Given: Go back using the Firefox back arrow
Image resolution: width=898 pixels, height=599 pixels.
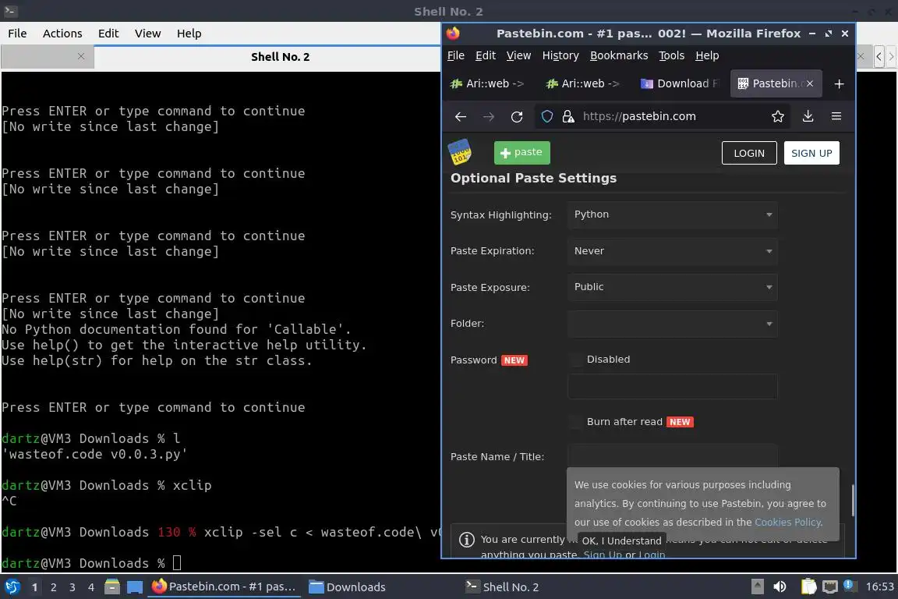Looking at the screenshot, I should (461, 116).
